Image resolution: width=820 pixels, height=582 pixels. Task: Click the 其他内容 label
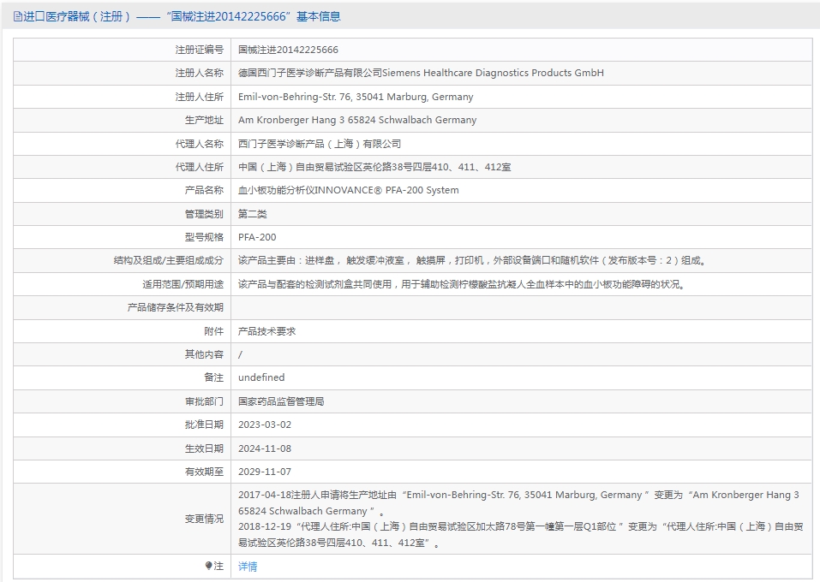click(x=204, y=354)
